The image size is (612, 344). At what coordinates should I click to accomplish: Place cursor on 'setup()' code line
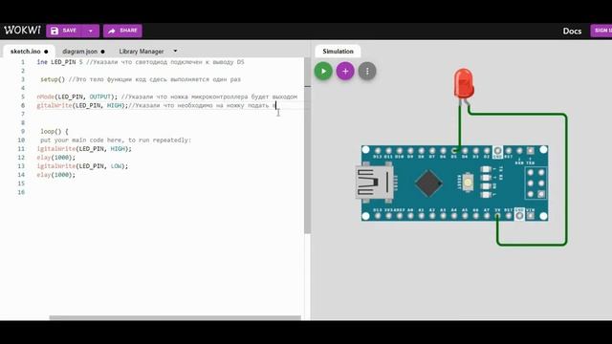point(141,79)
